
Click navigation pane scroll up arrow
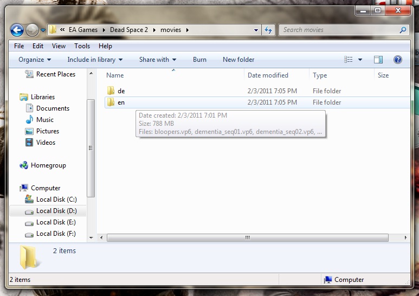click(x=91, y=73)
